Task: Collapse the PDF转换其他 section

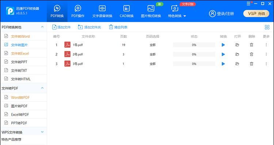Action: 42,27
